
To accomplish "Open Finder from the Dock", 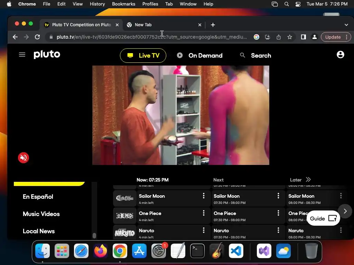I will [43, 251].
